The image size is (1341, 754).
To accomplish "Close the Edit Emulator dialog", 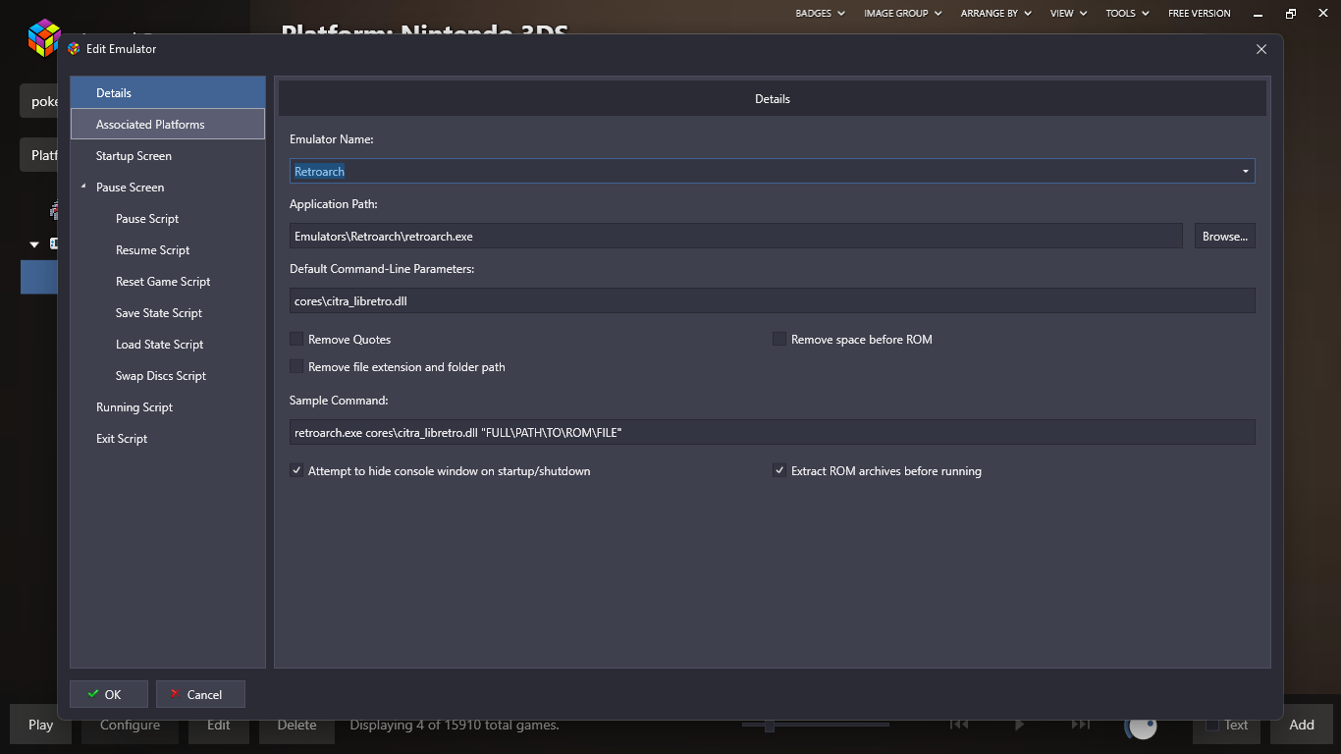I will (x=1261, y=48).
